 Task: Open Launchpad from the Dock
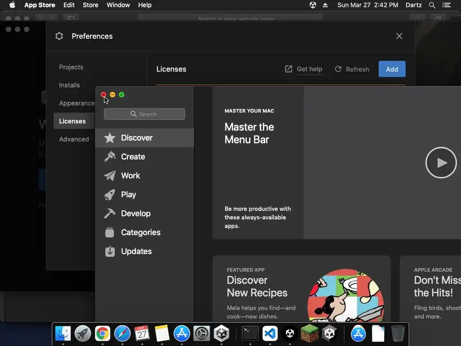point(83,334)
